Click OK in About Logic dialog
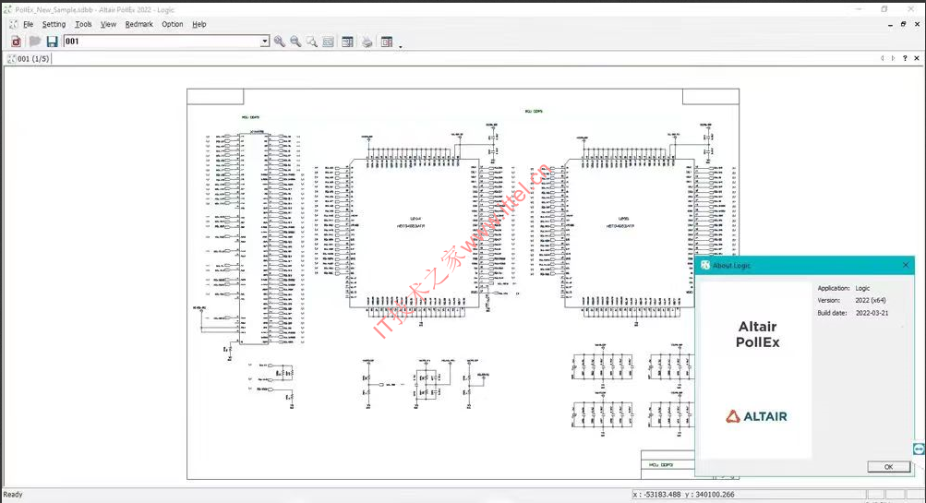Screen dimensions: 926x503 pos(888,466)
